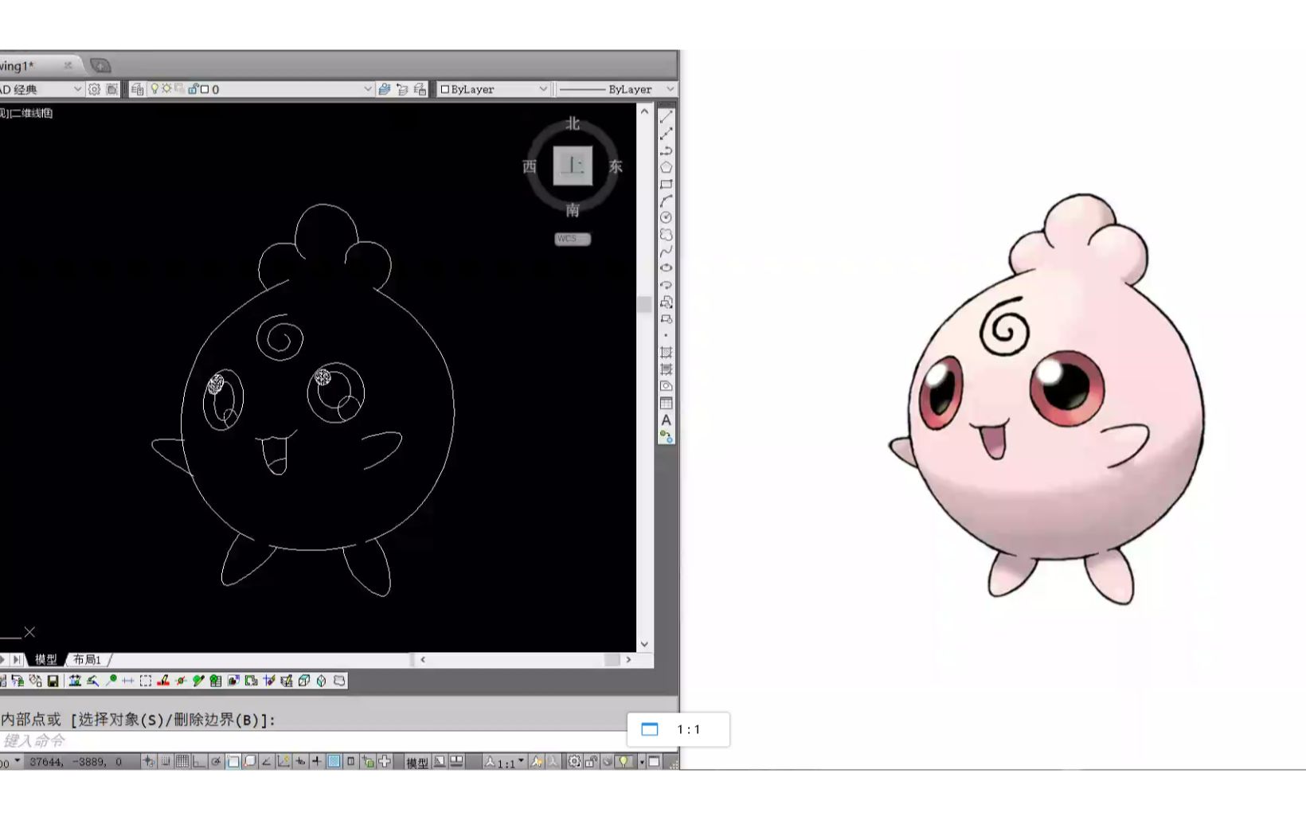Select the Ellipse Arc tool
Viewport: 1306px width, 816px height.
point(667,285)
